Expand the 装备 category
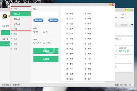The width and height of the screenshot is (137, 91). pos(12,44)
